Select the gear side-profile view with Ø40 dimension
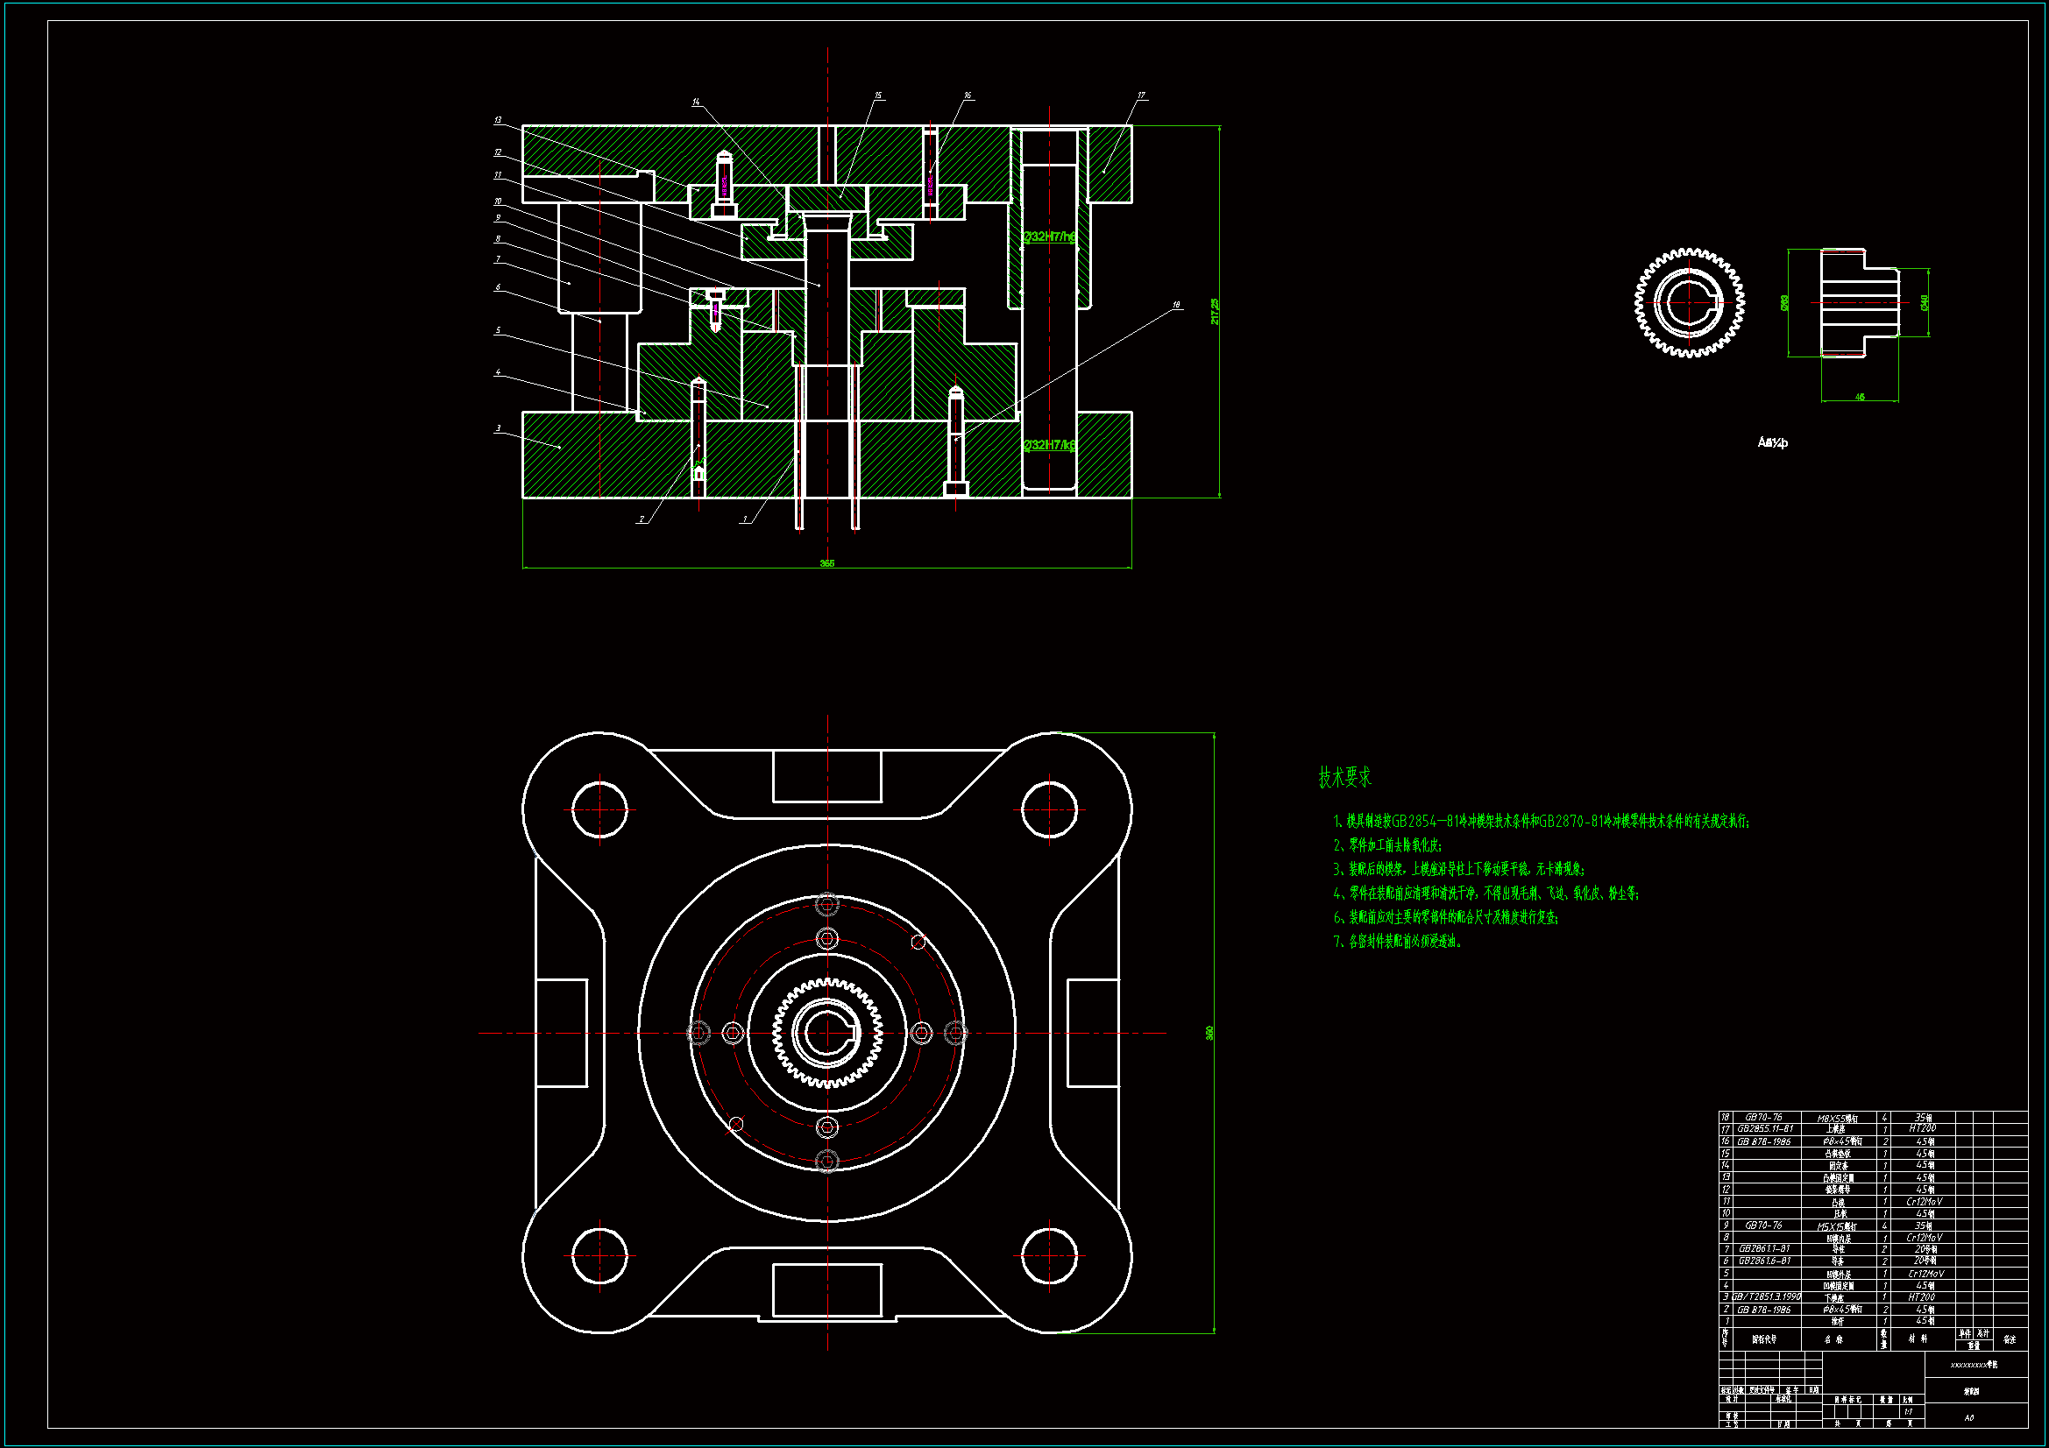2049x1448 pixels. [1860, 303]
